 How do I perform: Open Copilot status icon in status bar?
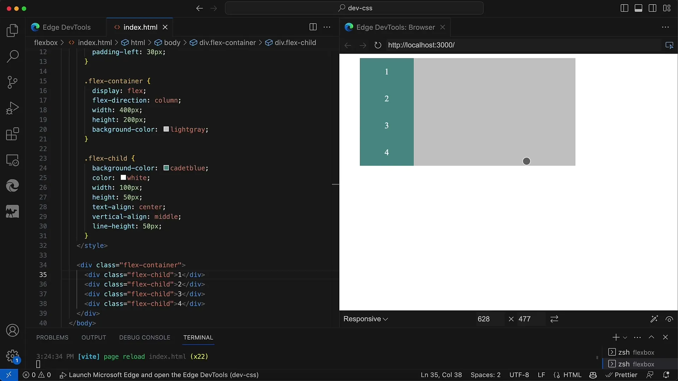(x=593, y=375)
